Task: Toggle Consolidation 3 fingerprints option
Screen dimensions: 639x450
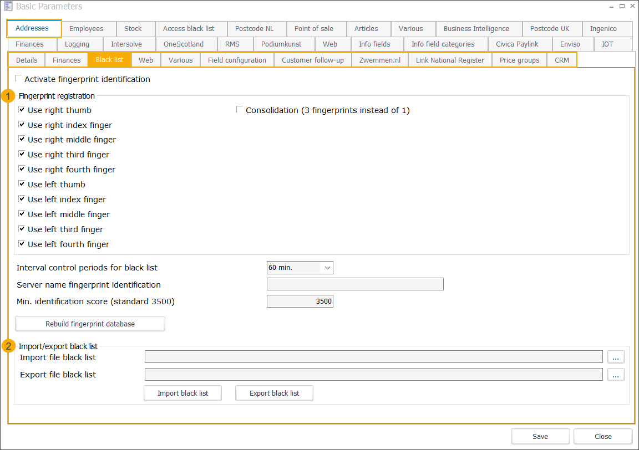Action: [x=240, y=110]
